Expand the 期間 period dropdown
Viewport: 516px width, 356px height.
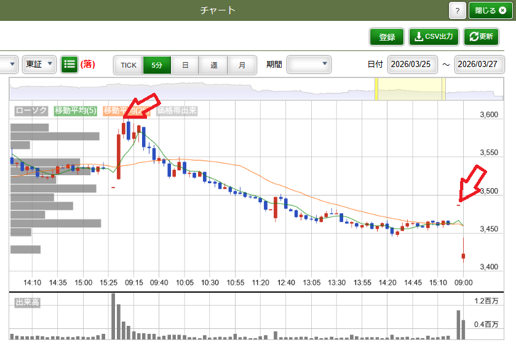coord(309,65)
